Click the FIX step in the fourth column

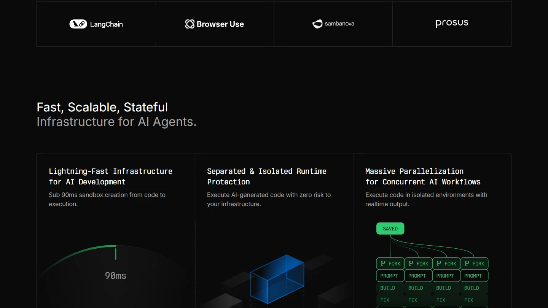[469, 300]
